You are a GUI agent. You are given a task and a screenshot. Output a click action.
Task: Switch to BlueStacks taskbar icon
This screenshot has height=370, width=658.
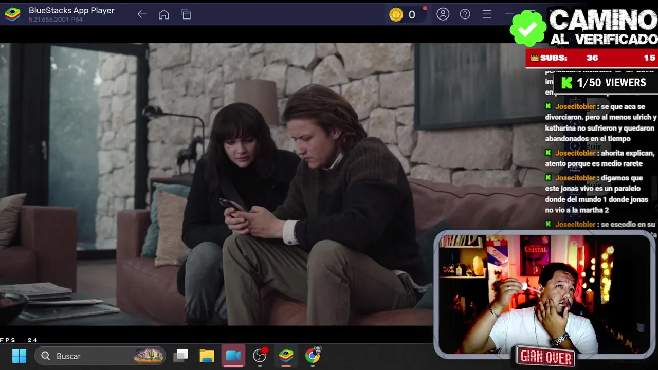[x=286, y=356]
